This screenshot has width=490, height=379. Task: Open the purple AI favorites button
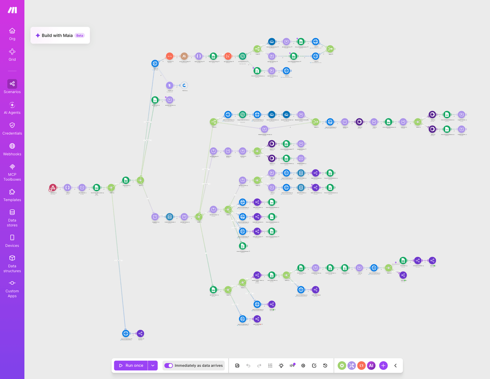coord(371,366)
